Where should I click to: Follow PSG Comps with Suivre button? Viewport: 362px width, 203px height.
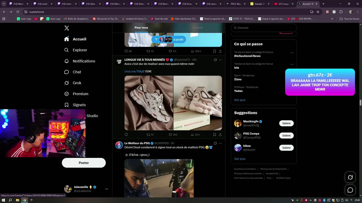pos(286,136)
